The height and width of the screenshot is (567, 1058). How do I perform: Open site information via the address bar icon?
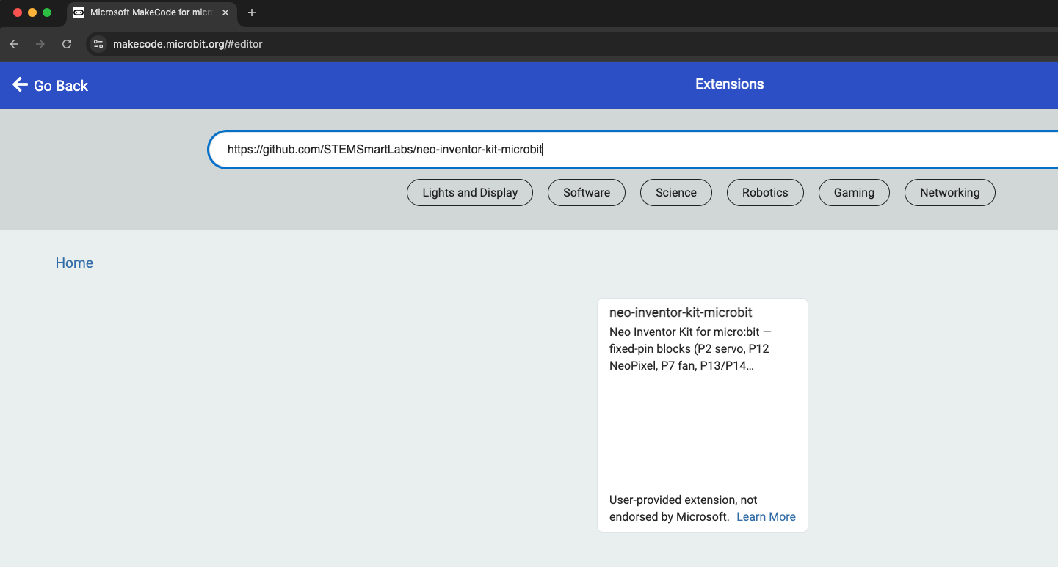tap(98, 44)
